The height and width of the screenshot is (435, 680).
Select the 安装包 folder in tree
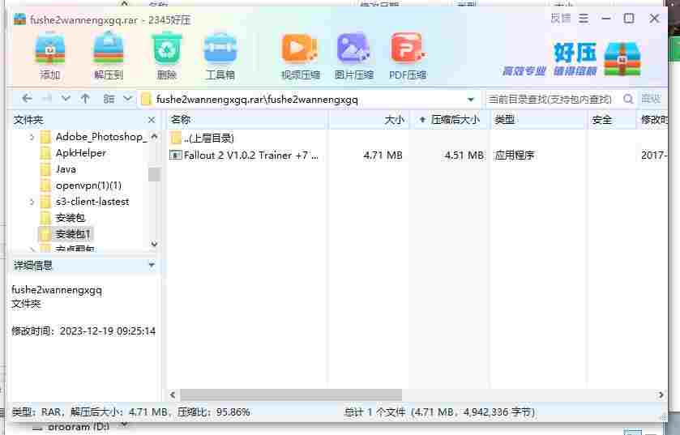[71, 218]
